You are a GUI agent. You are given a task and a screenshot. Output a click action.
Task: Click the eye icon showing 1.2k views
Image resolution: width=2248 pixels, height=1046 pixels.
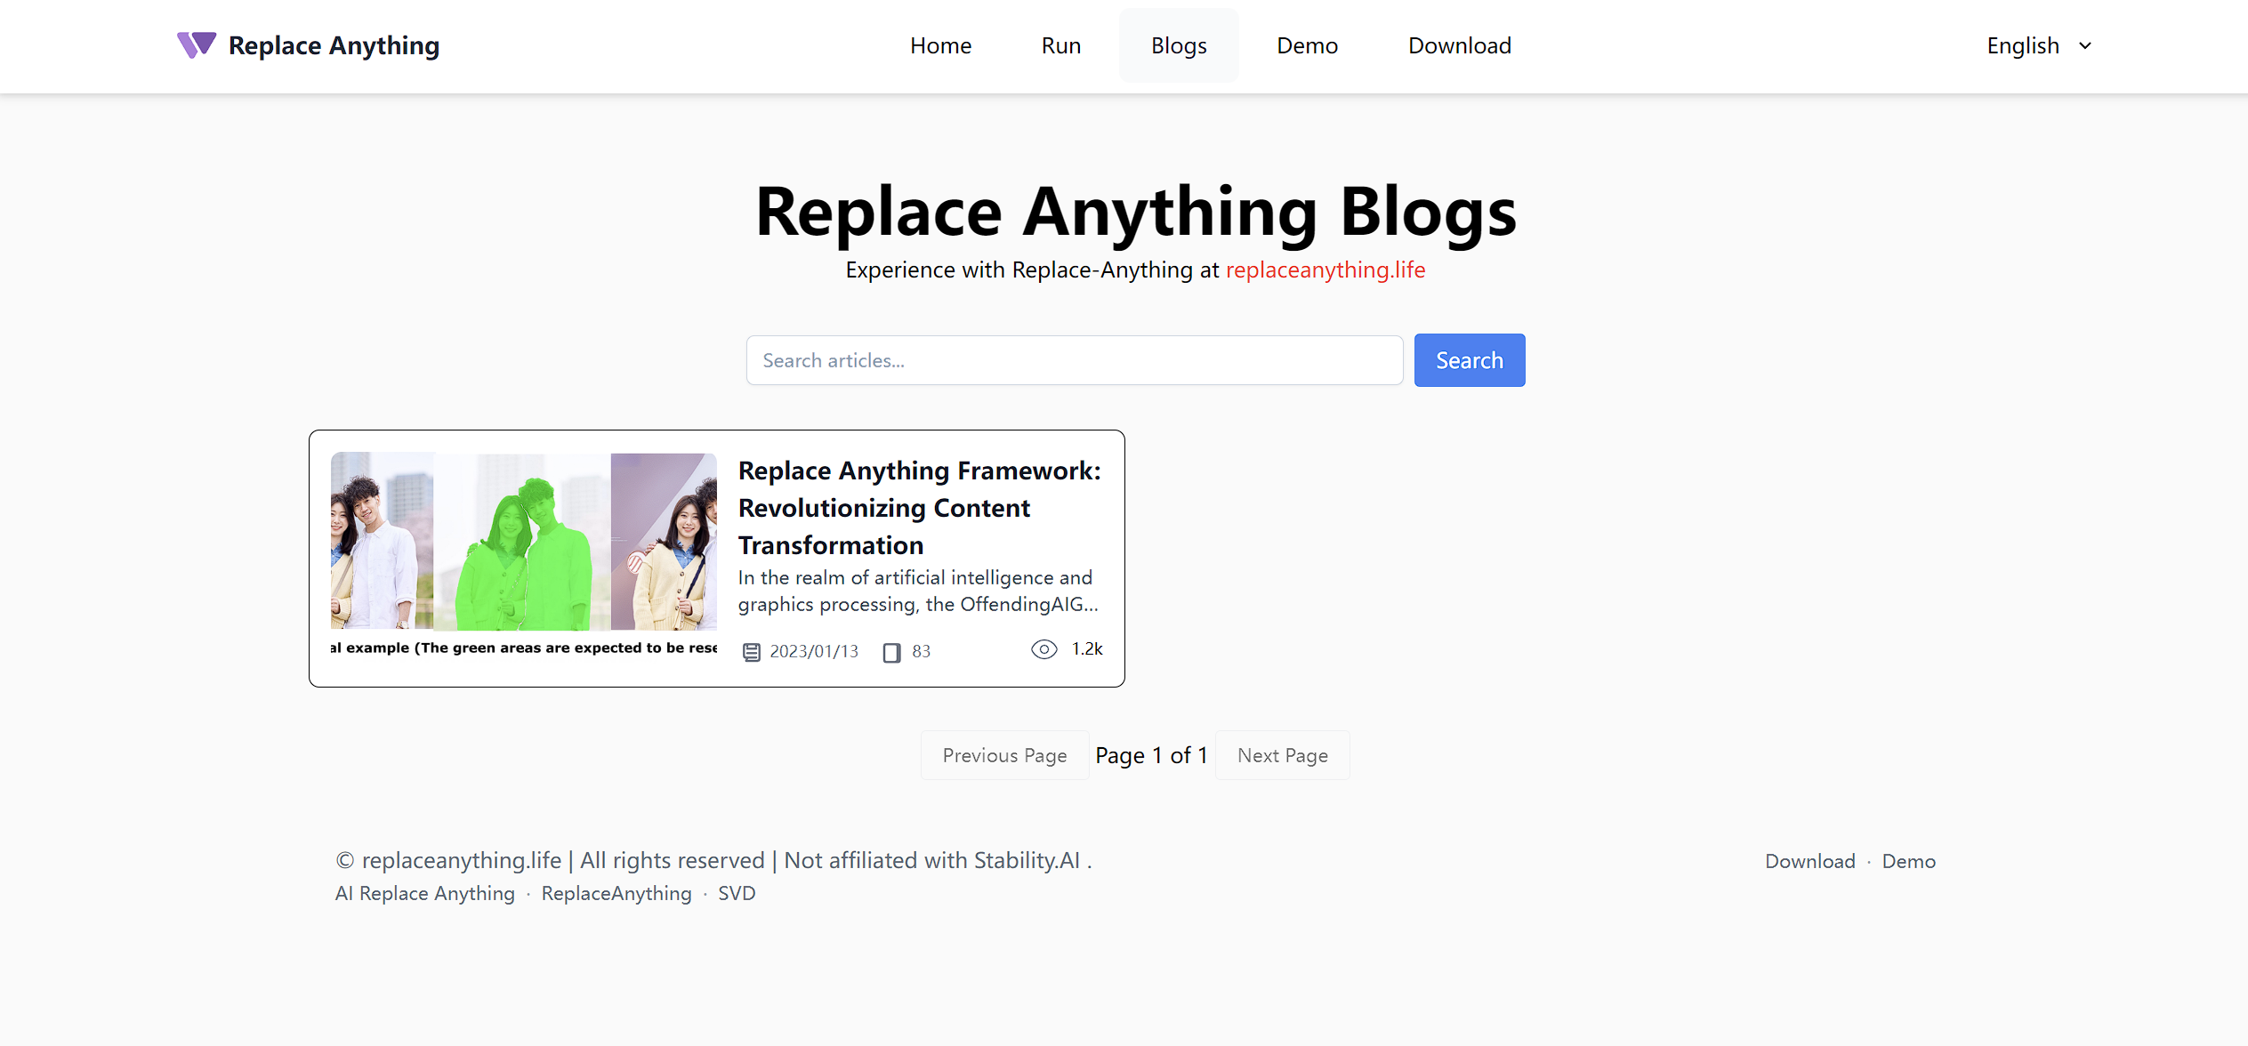(1043, 649)
